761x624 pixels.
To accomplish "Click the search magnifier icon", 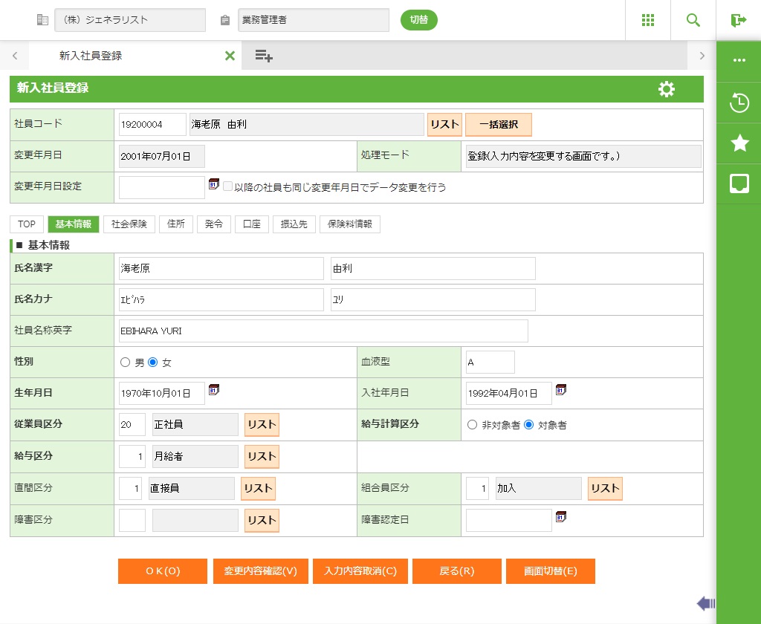I will [693, 20].
